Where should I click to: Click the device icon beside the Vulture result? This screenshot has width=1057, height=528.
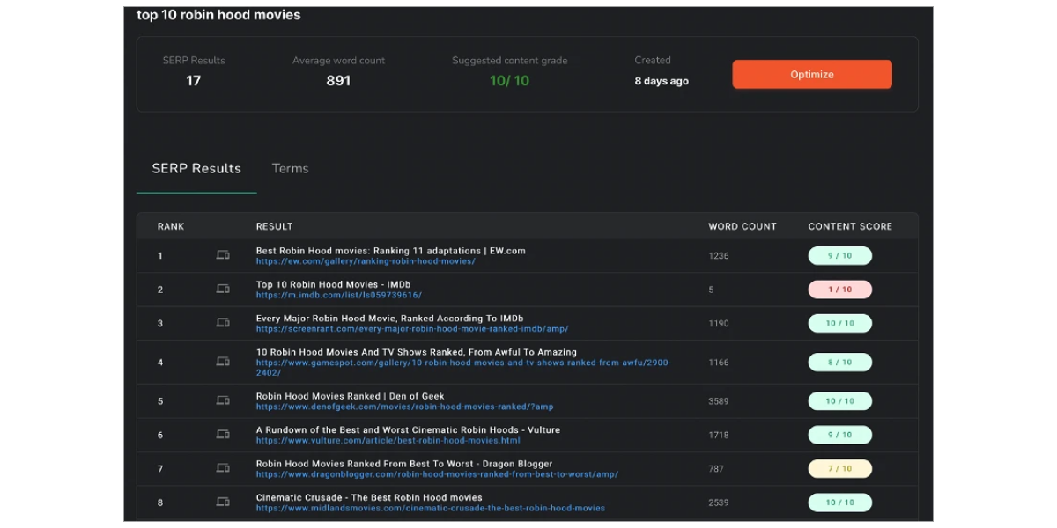223,435
